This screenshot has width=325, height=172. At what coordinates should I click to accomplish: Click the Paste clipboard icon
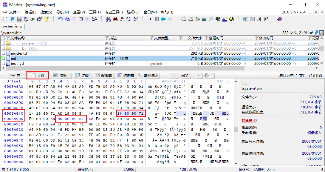coord(81,19)
